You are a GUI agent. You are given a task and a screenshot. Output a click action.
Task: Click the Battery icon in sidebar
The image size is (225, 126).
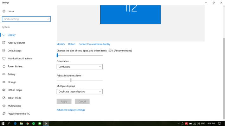tap(4, 74)
